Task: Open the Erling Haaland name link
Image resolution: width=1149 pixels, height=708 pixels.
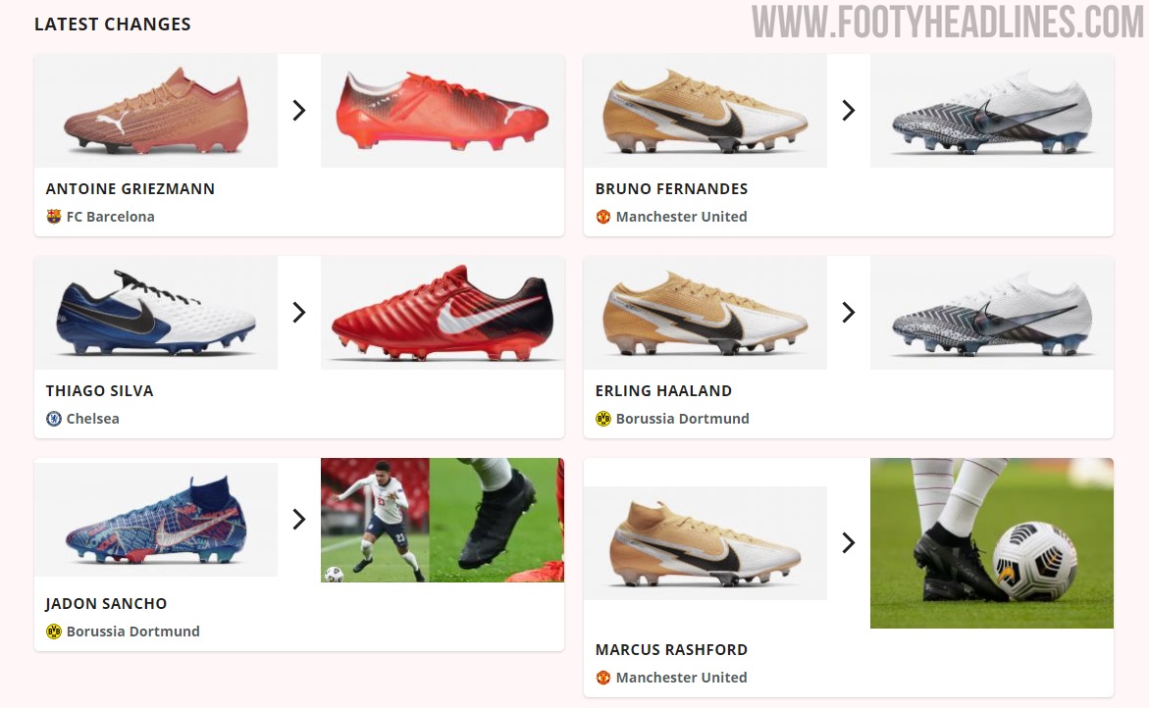Action: pyautogui.click(x=663, y=391)
